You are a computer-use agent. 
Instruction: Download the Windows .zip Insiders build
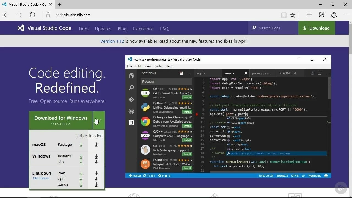point(96,162)
